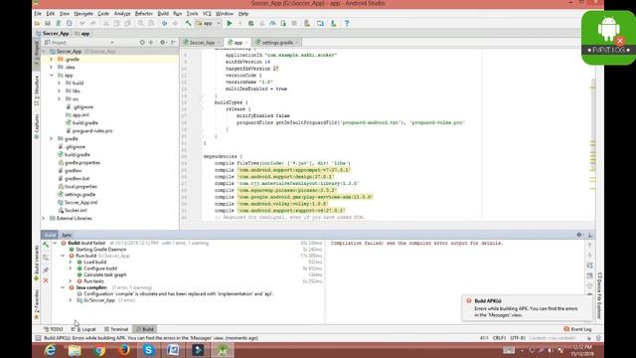Select the Sync tab in the Build panel
This screenshot has height=358, width=636.
pos(67,235)
